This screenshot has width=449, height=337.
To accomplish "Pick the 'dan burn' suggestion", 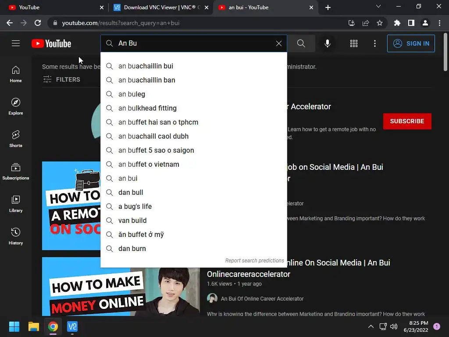I will pyautogui.click(x=193, y=248).
